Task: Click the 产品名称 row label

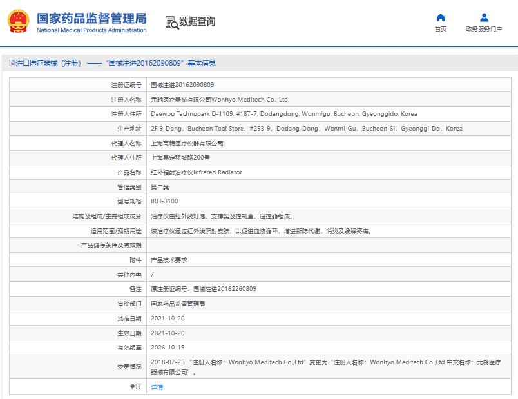Action: (129, 172)
